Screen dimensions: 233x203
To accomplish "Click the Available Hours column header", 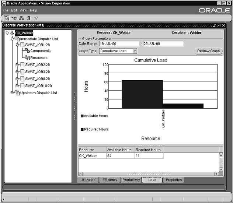I will pyautogui.click(x=121, y=150).
